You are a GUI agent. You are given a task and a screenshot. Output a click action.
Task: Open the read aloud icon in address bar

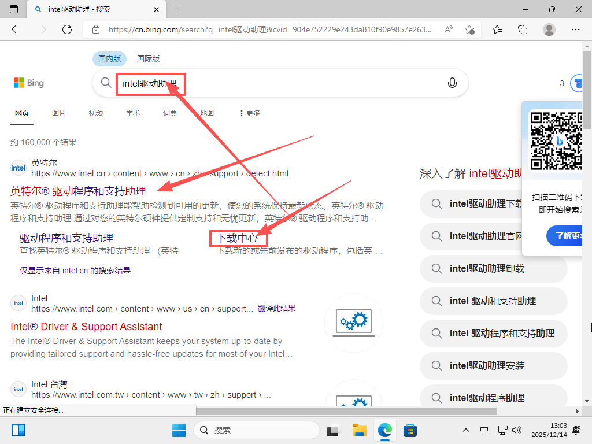pos(449,29)
